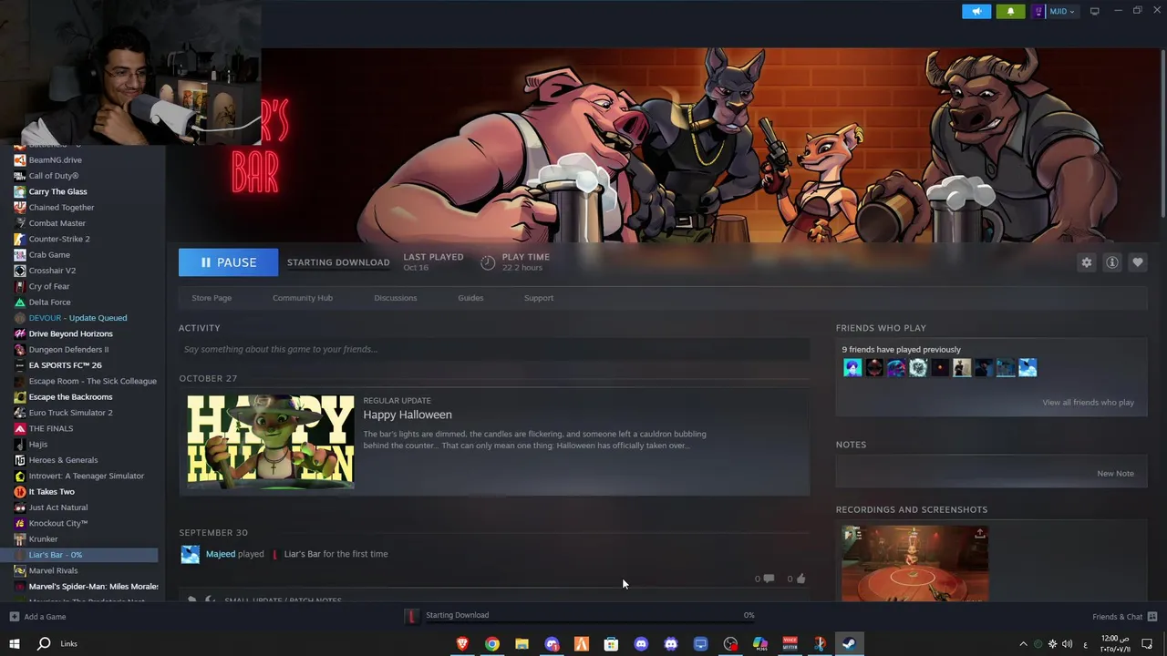Image resolution: width=1167 pixels, height=656 pixels.
Task: Open the Happy Halloween update title
Action: coord(408,415)
